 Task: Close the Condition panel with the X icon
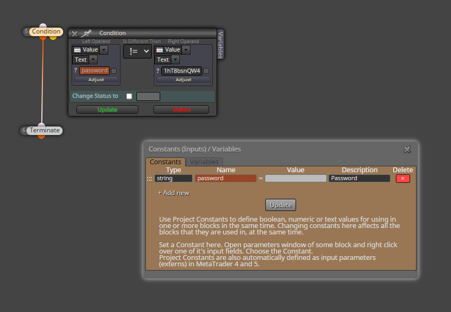(75, 33)
